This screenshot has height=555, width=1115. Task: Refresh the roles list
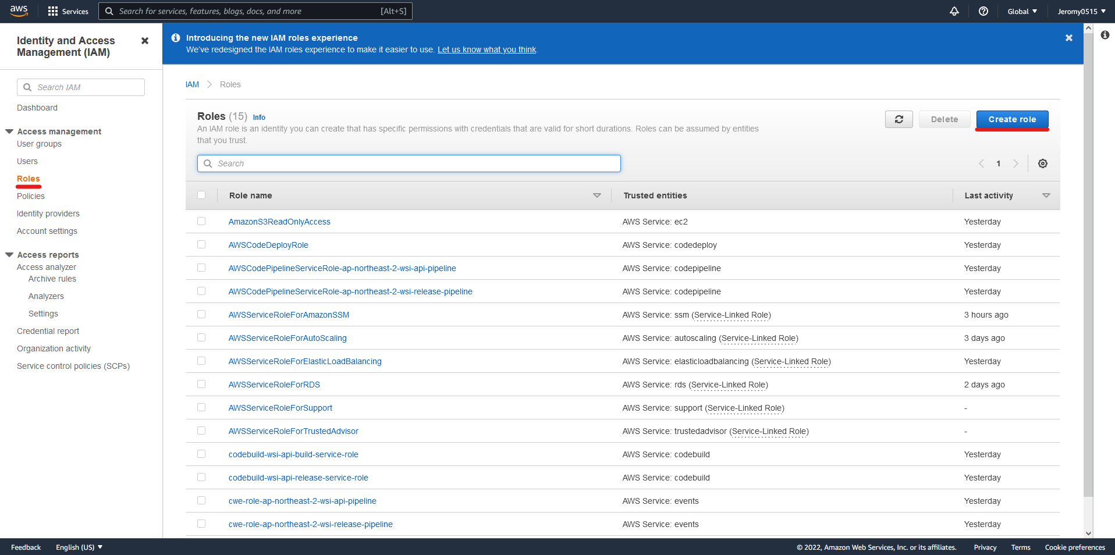coord(899,119)
